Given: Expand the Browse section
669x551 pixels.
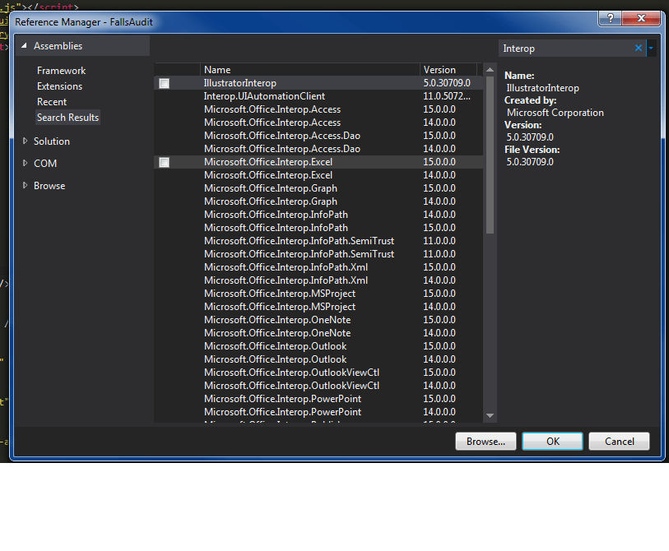Looking at the screenshot, I should [x=26, y=185].
